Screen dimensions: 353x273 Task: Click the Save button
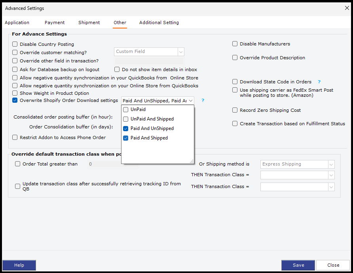pyautogui.click(x=298, y=265)
